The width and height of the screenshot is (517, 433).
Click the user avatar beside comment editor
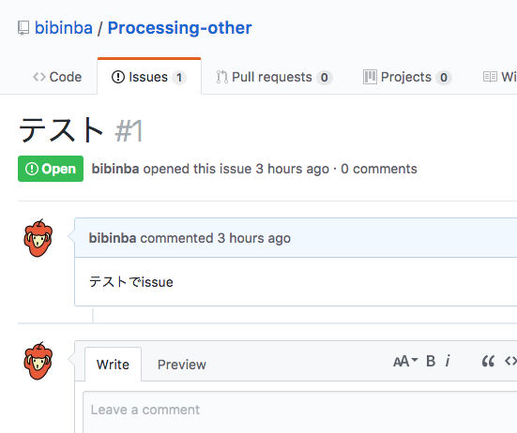[38, 361]
